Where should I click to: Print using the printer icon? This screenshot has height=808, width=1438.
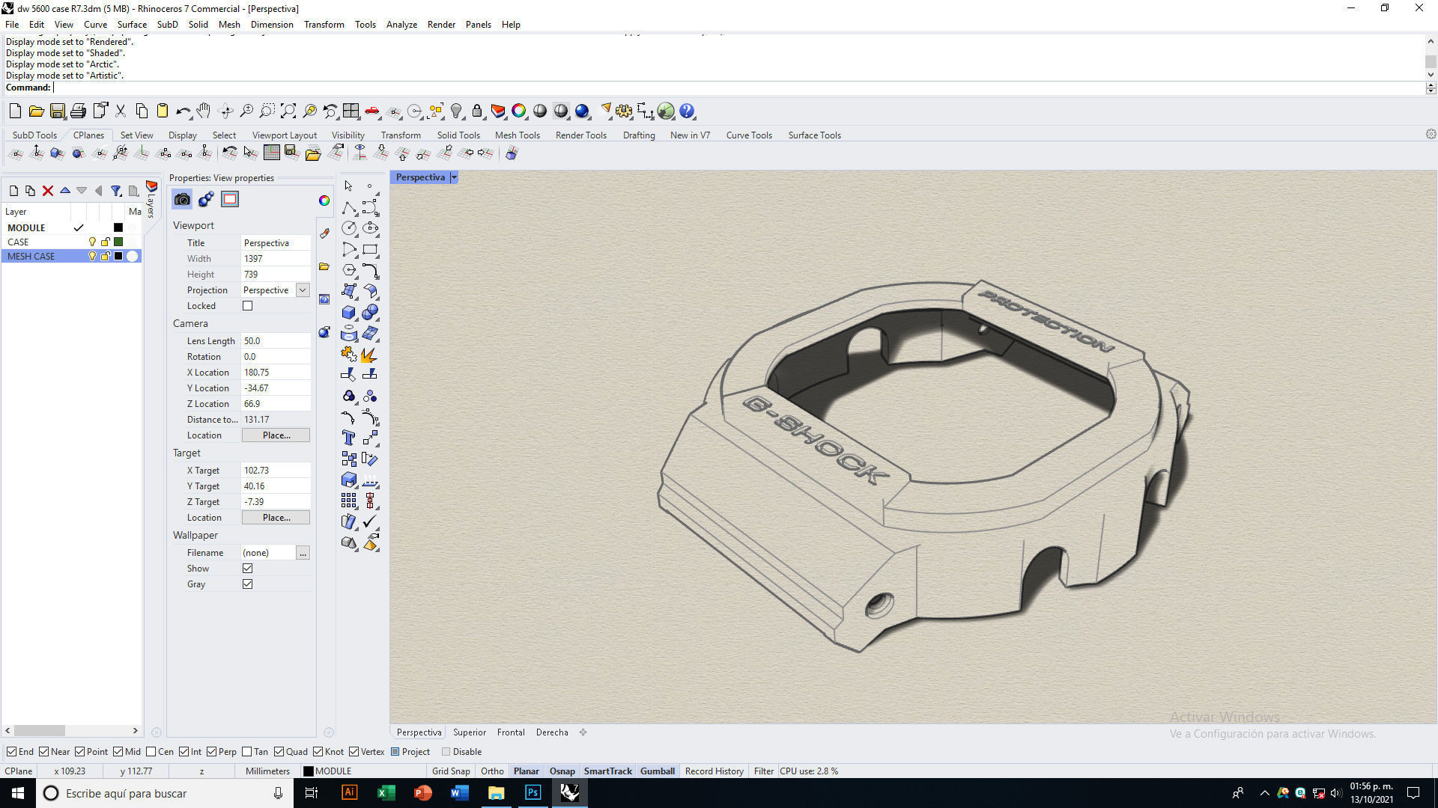78,111
